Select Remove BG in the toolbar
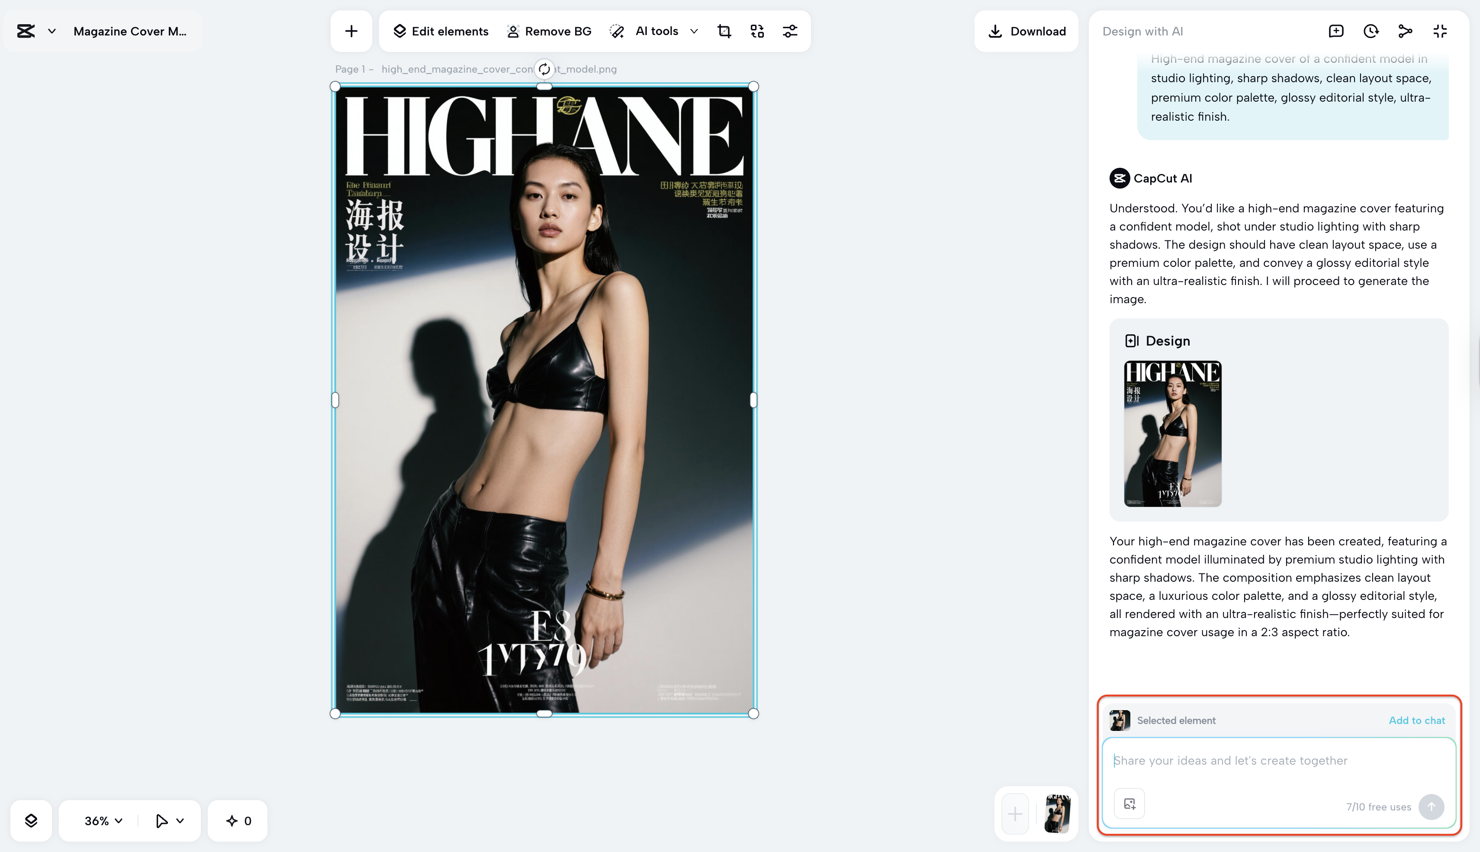1480x852 pixels. pyautogui.click(x=549, y=31)
